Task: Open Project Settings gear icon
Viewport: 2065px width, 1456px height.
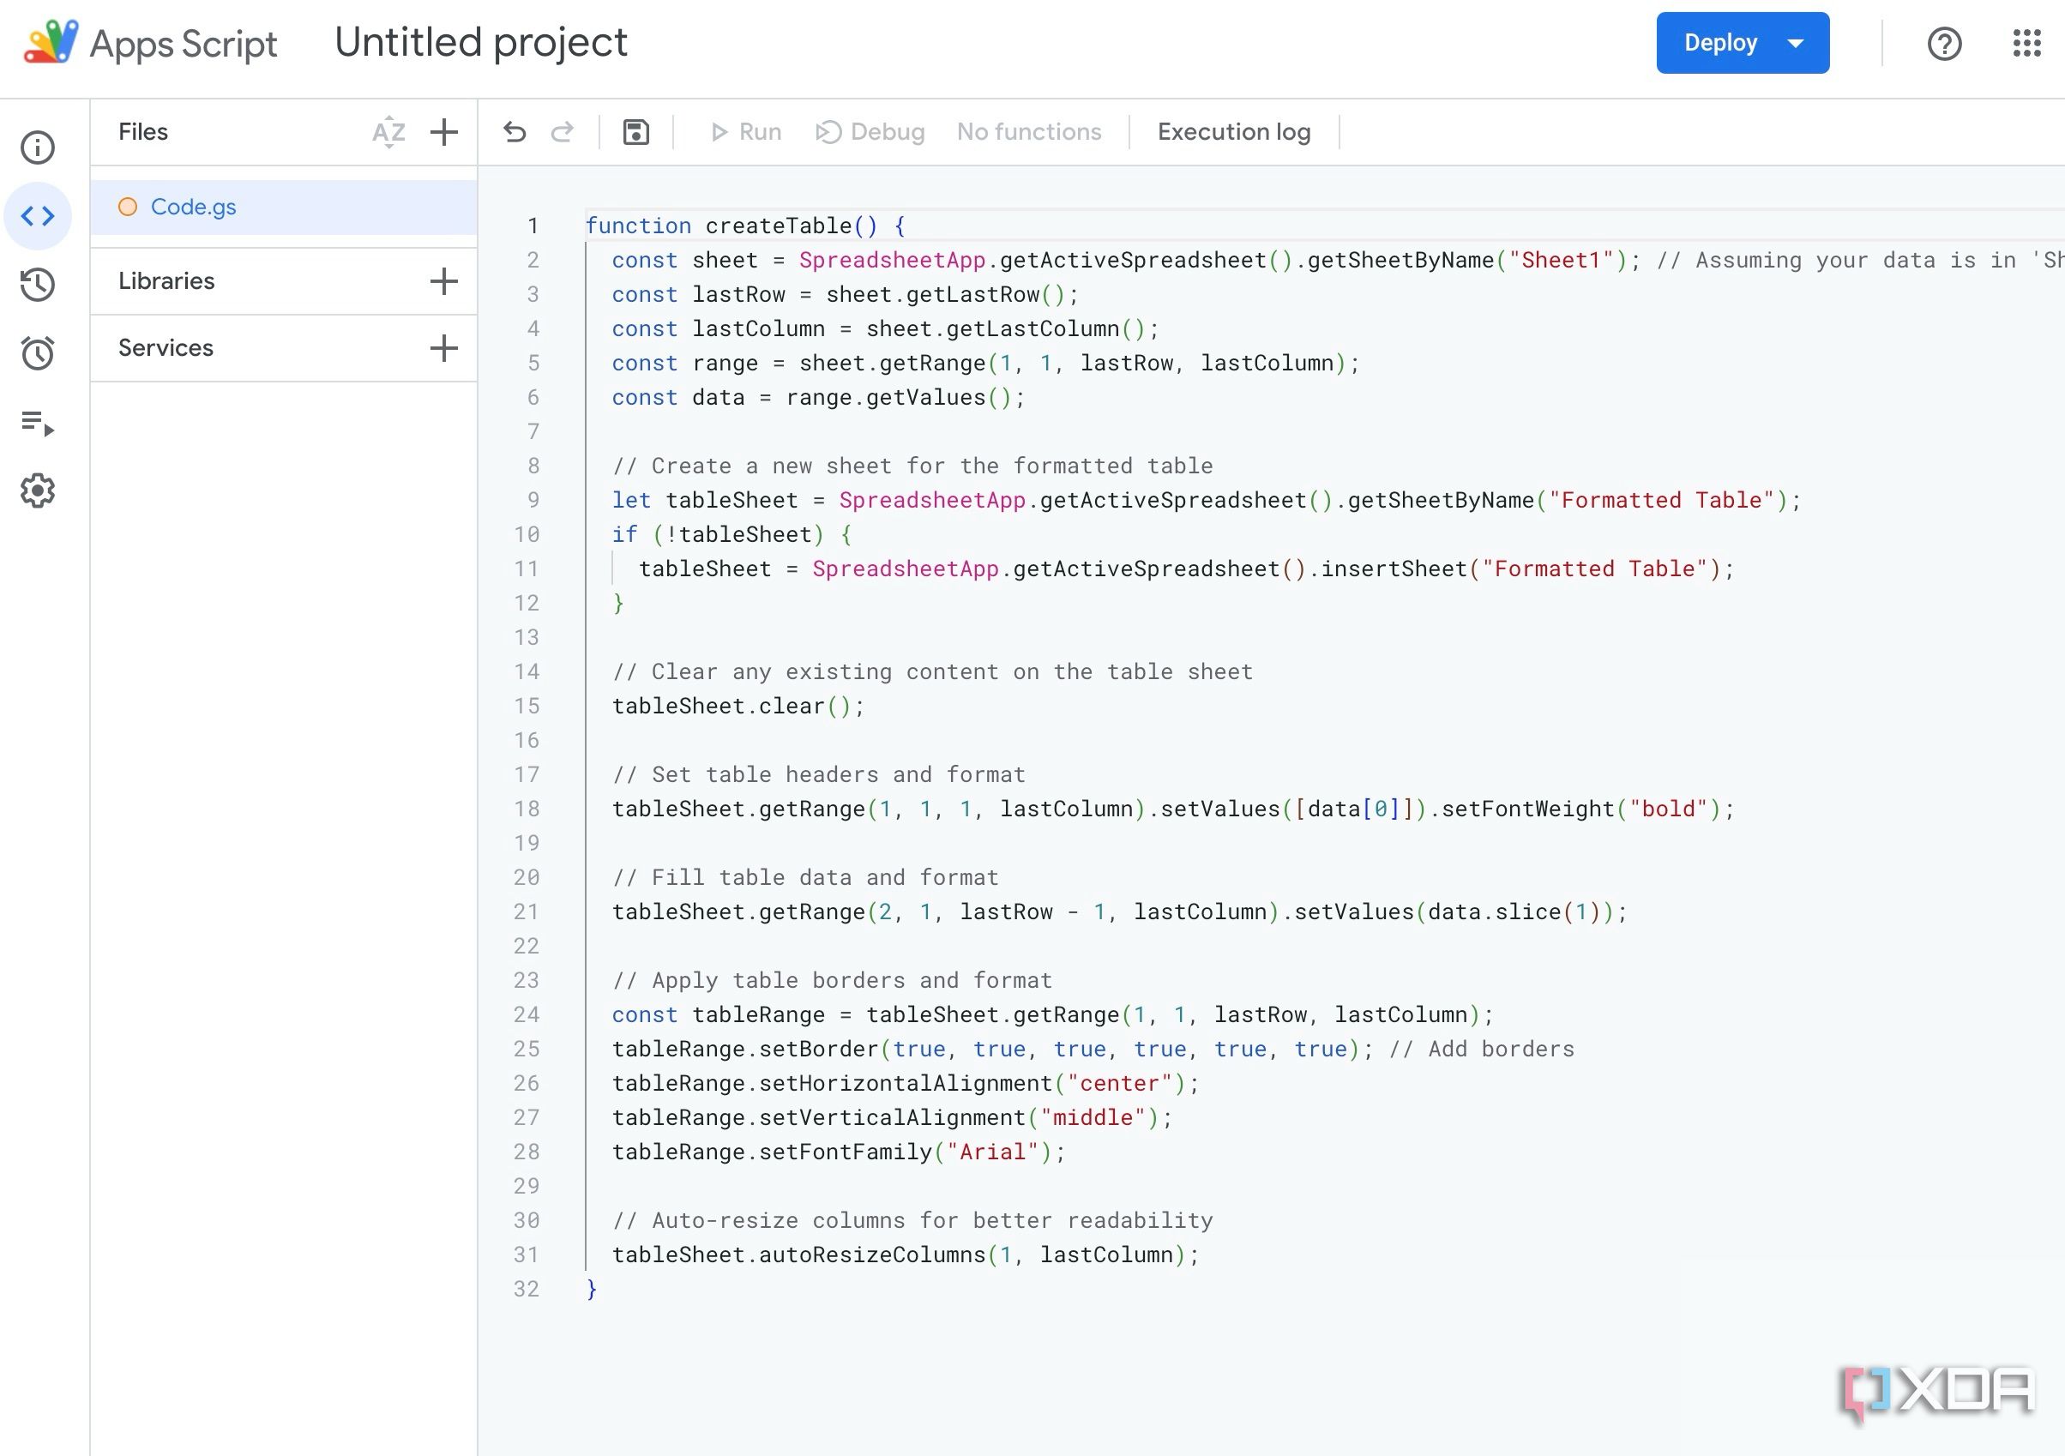Action: [x=38, y=491]
